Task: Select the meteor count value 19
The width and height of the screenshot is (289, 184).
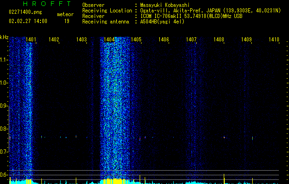Action: click(x=67, y=21)
